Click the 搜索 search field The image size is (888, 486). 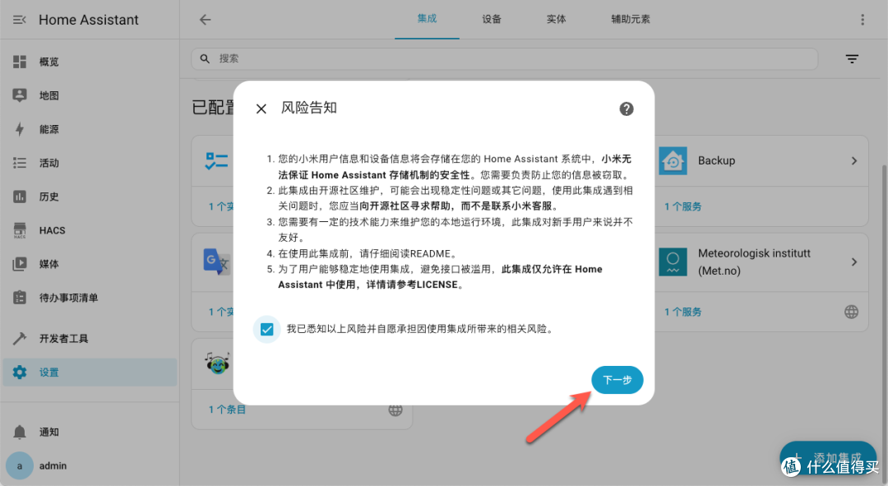click(504, 59)
